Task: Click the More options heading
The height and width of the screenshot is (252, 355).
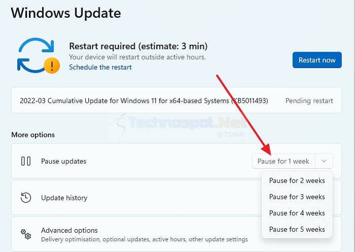Action: 33,135
